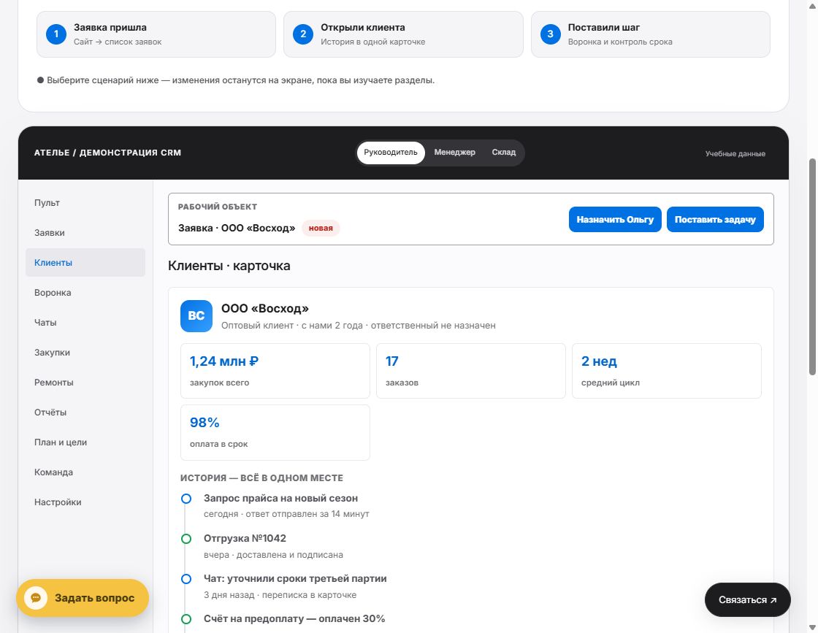This screenshot has height=633, width=818.
Task: Click the АТЕЛЬЕ / ДЕМОНСТРАЦИЯ CRM title
Action: tap(107, 153)
